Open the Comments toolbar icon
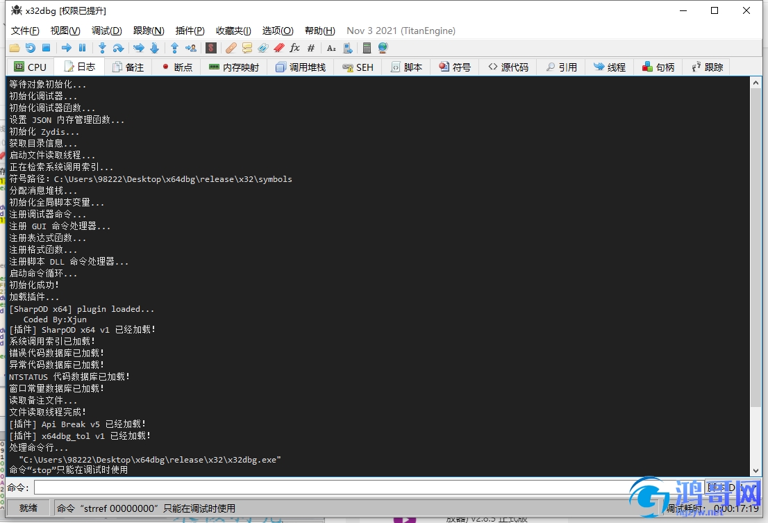Viewport: 768px width, 523px height. coord(247,48)
